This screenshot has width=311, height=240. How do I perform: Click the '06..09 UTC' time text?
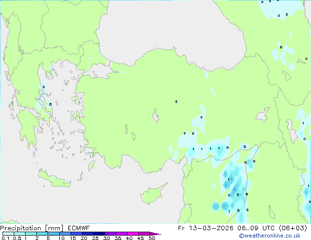[x=256, y=228]
